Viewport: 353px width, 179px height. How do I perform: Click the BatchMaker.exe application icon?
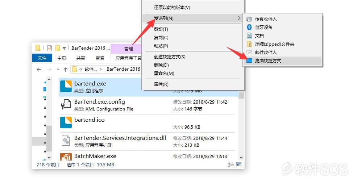click(66, 157)
